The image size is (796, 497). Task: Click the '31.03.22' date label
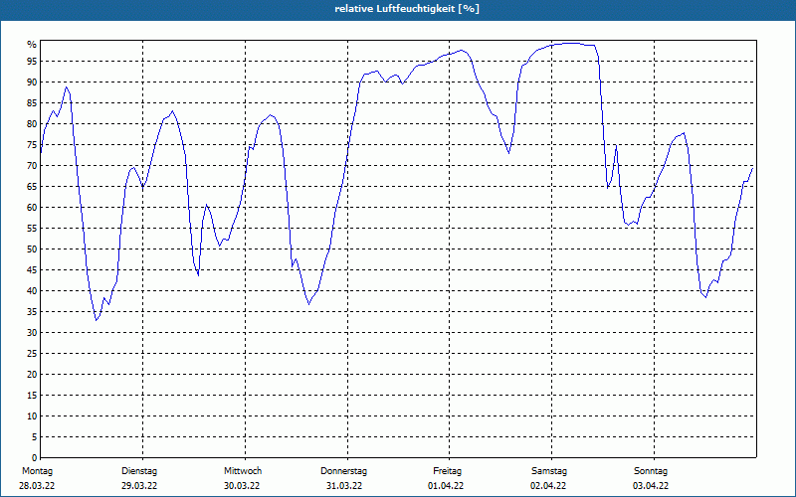[344, 486]
